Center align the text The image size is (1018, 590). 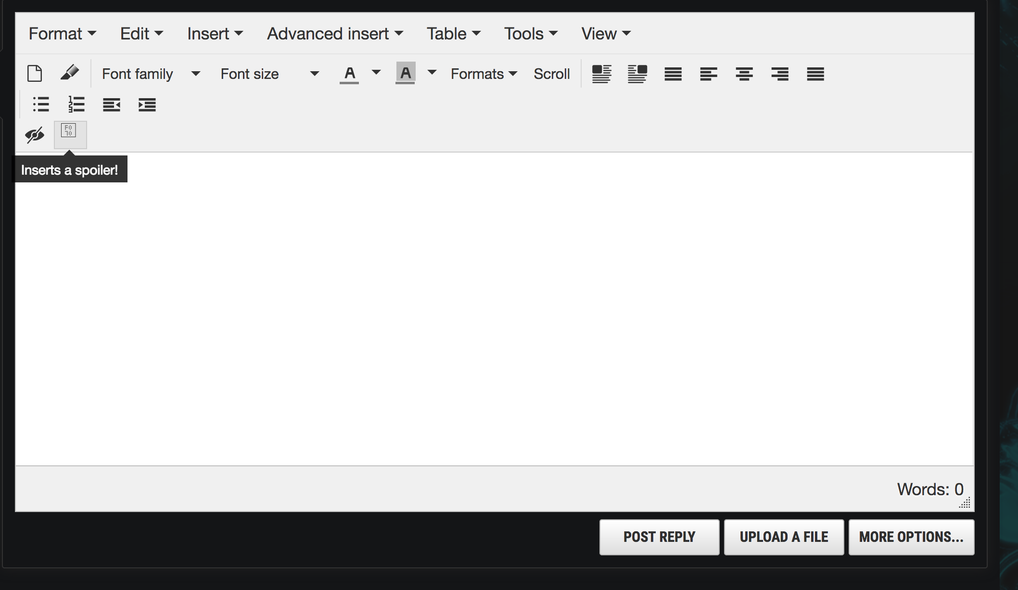(744, 74)
